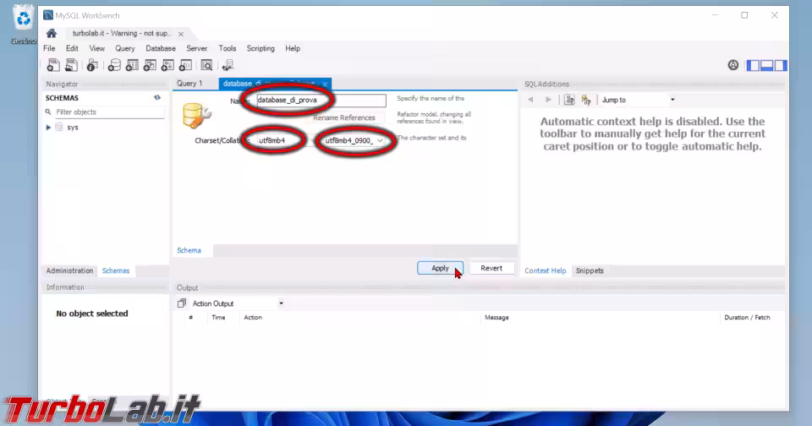Close the database schema editor tab
The image size is (812, 426).
click(x=325, y=84)
